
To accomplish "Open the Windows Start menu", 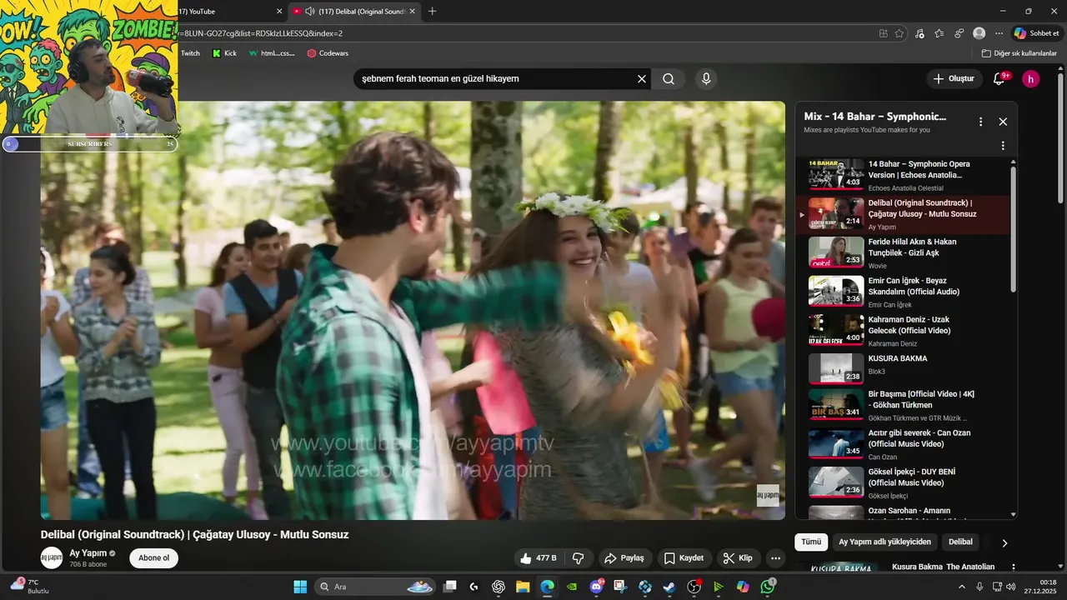I will coord(300,587).
